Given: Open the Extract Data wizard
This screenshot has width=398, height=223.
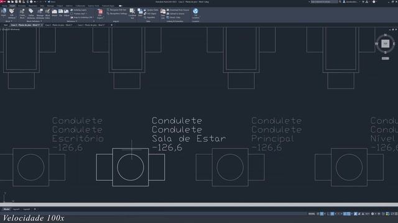Looking at the screenshot, I should tap(174, 17).
